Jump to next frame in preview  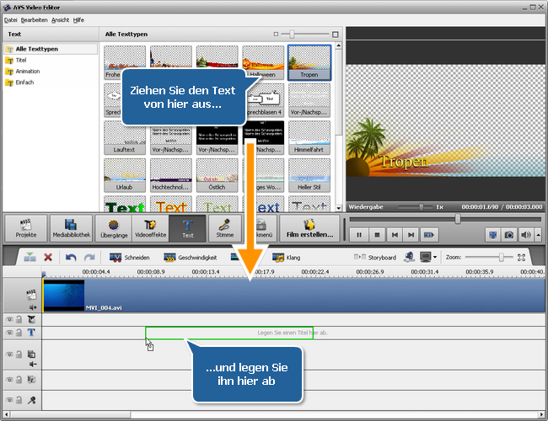411,235
